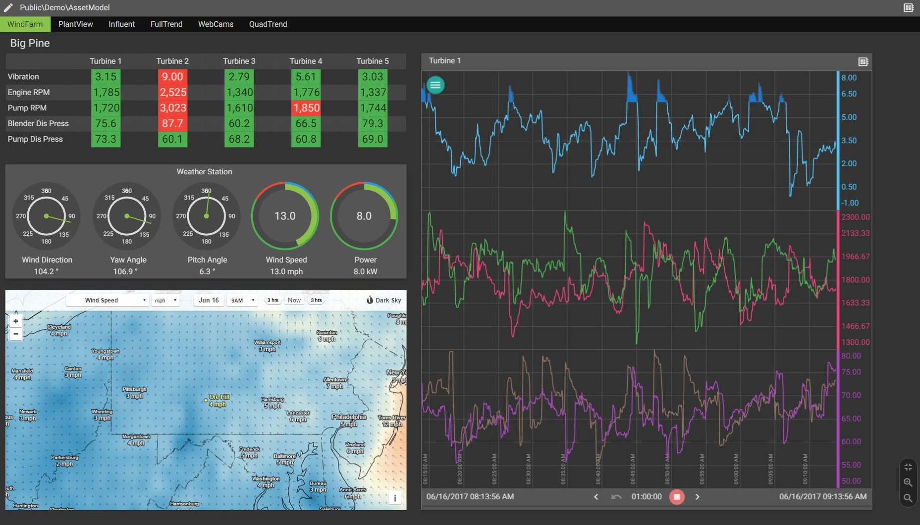Open Turbine 1 trend panel options icon
This screenshot has width=920, height=525.
tap(863, 61)
